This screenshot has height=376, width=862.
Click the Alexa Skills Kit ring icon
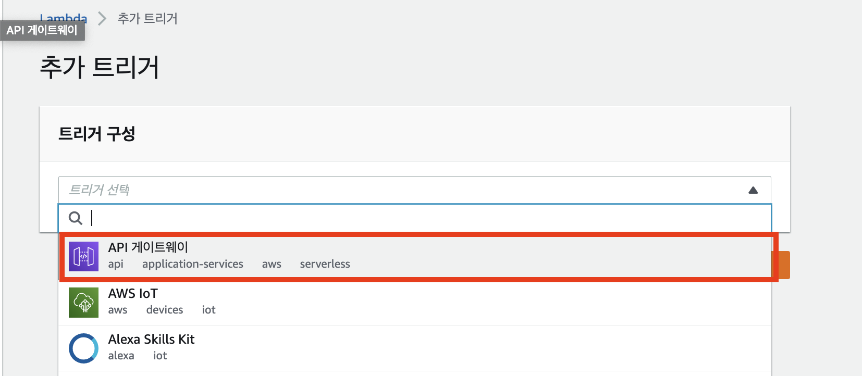[x=83, y=348]
